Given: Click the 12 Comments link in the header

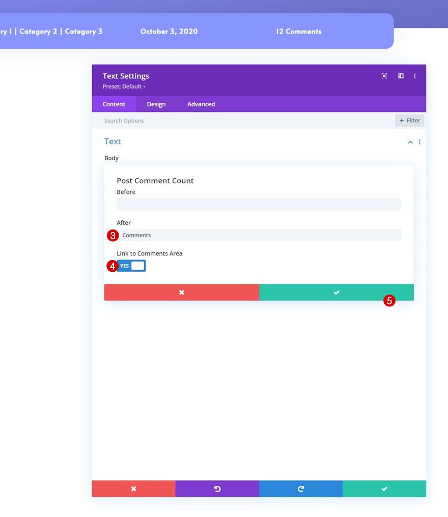Looking at the screenshot, I should [298, 31].
